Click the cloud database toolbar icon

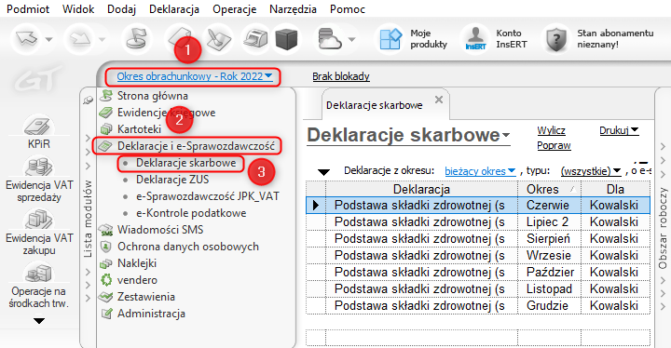330,39
